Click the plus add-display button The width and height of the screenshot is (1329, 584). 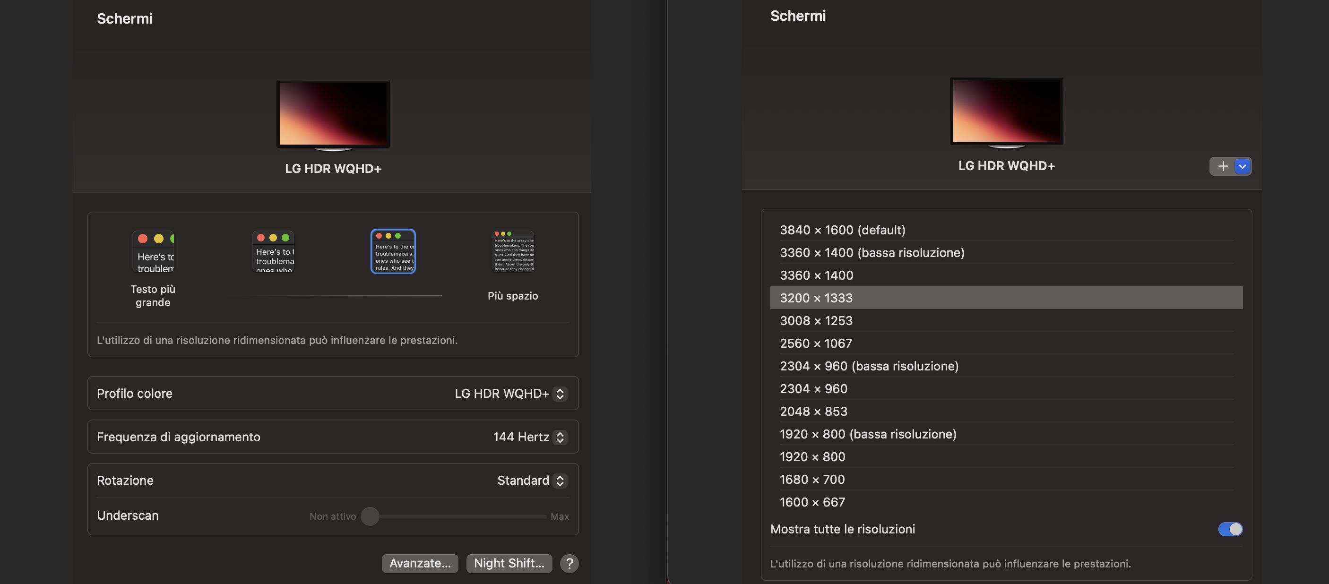[x=1222, y=166]
